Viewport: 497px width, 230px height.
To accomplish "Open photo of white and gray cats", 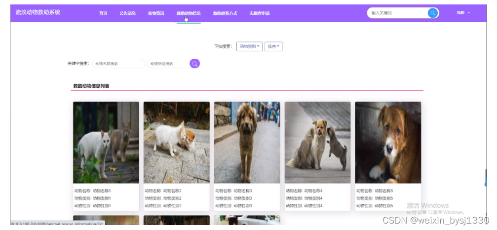I will click(106, 143).
